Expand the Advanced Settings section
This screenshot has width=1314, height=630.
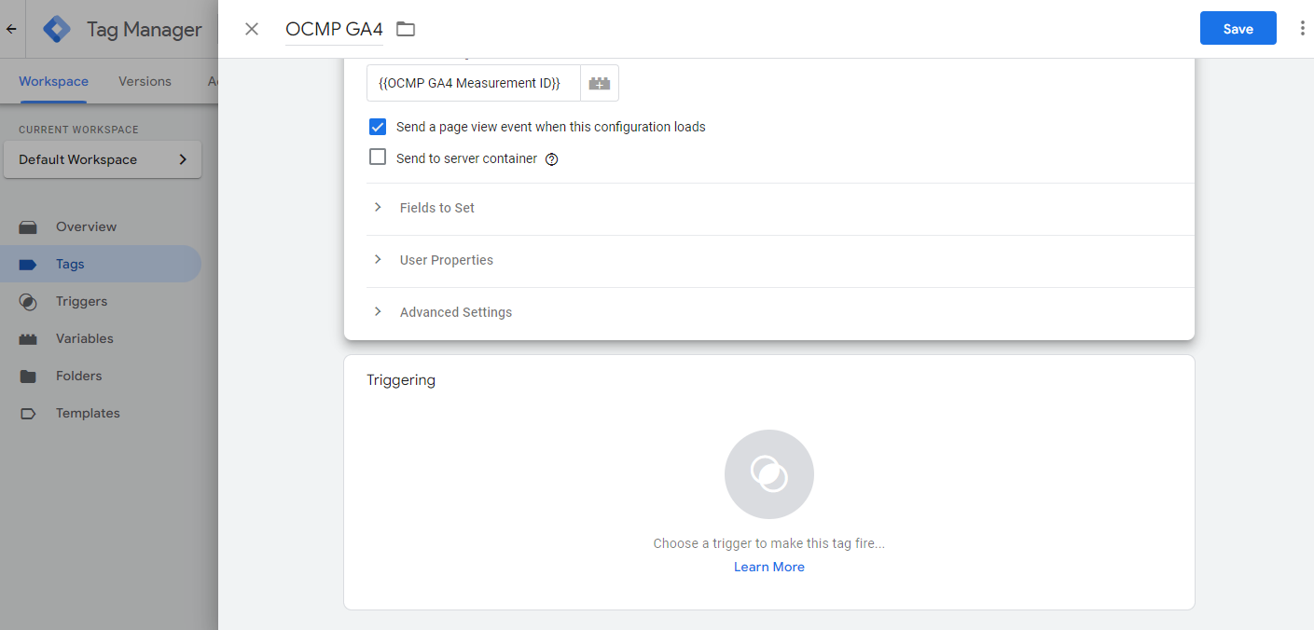[x=769, y=312]
